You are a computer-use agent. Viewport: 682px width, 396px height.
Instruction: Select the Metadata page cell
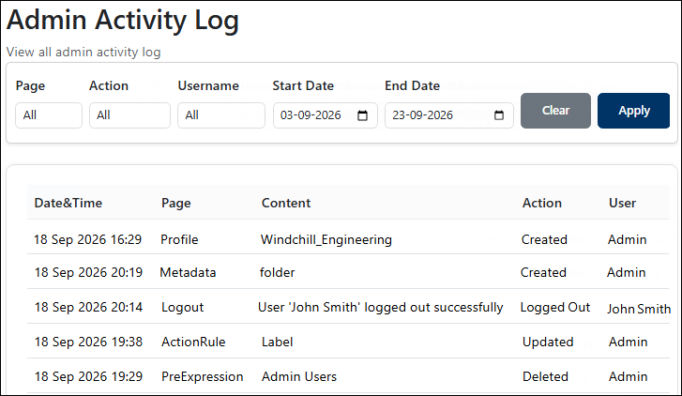coord(188,272)
